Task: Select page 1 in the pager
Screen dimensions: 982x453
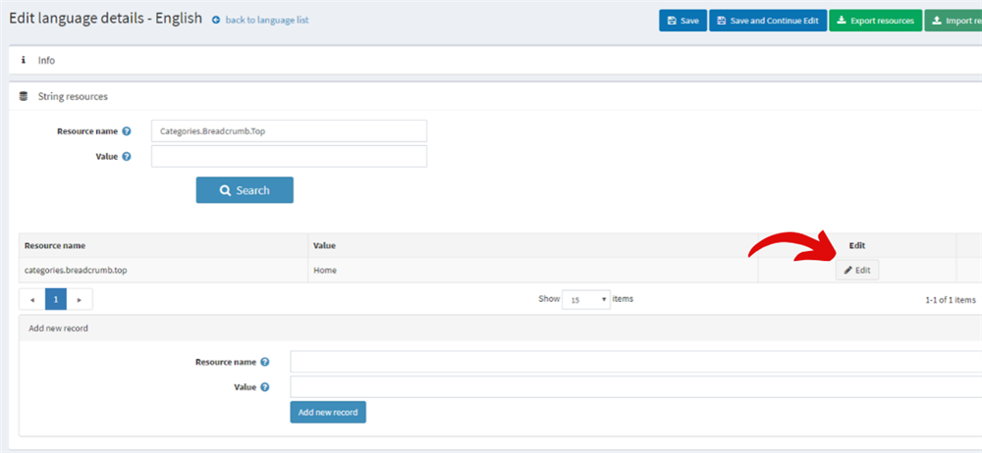Action: [55, 299]
